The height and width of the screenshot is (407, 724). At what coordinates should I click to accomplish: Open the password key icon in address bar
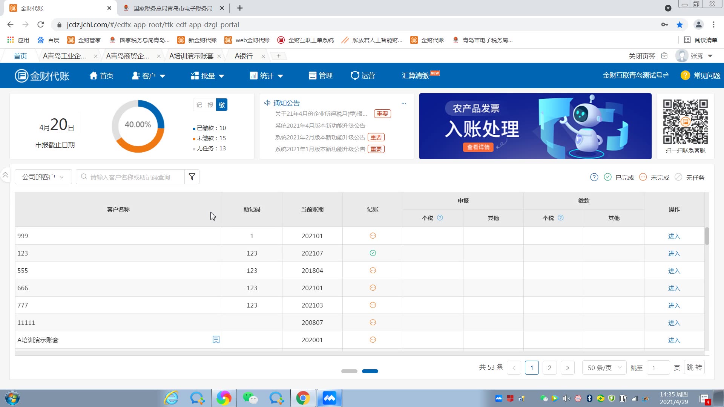coord(664,24)
